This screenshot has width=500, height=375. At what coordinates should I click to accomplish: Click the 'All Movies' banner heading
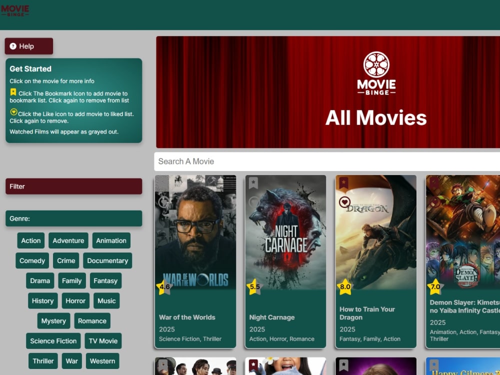[x=376, y=117]
